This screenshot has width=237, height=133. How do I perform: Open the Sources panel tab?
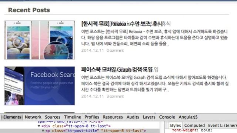click(x=53, y=117)
